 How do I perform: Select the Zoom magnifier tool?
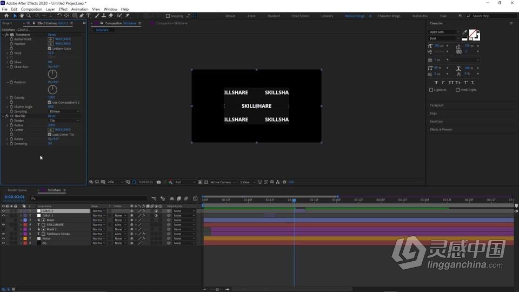29,16
